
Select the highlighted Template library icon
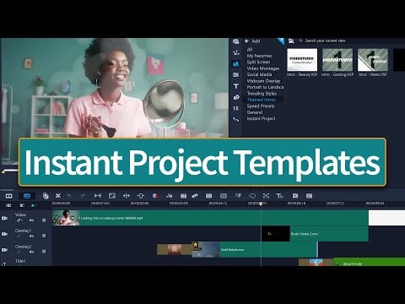pos(236,64)
